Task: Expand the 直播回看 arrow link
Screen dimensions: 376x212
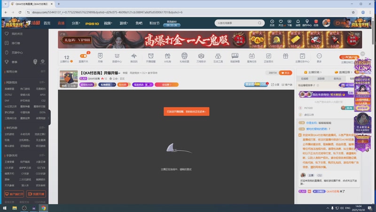Action: (344, 72)
